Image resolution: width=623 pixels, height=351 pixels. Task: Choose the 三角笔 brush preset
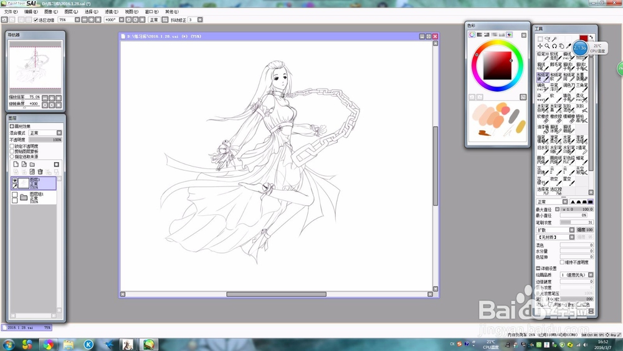pos(581,87)
